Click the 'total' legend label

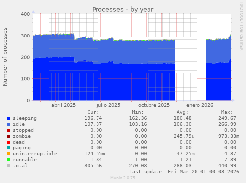20,166
